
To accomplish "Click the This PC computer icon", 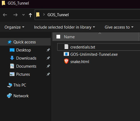I will click(10, 85).
